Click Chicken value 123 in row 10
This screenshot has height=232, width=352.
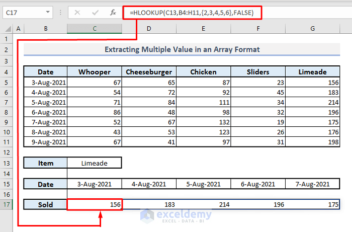pos(203,132)
